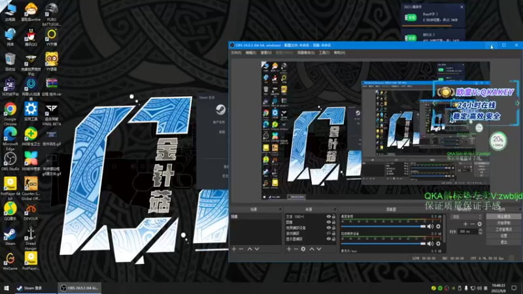Select the 场景 entry in the scenes list
This screenshot has width=523, height=294.
tap(256, 217)
